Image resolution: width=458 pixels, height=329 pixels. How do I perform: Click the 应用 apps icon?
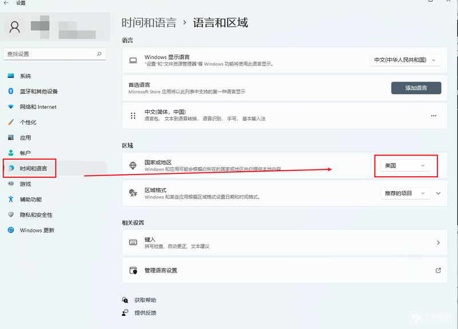coord(11,137)
